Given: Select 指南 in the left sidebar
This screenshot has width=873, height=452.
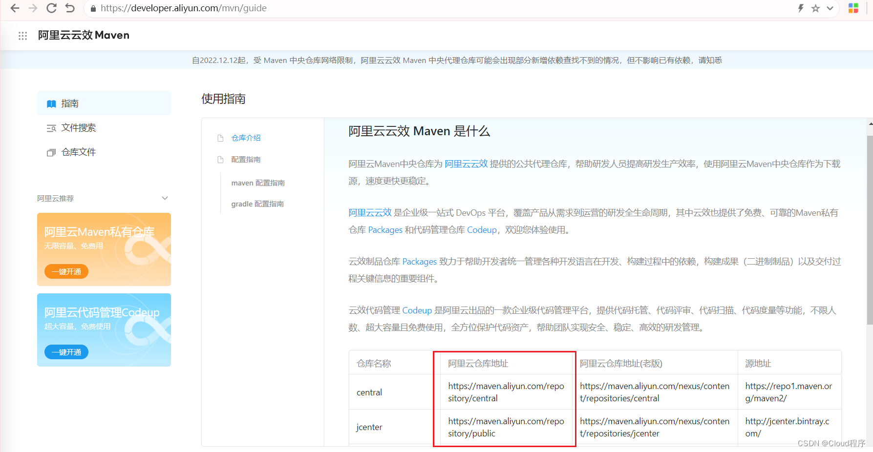Looking at the screenshot, I should coord(104,103).
